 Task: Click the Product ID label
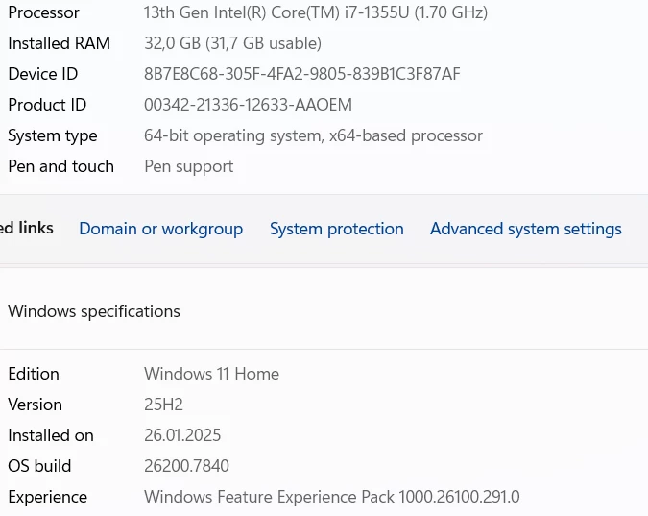coord(47,105)
